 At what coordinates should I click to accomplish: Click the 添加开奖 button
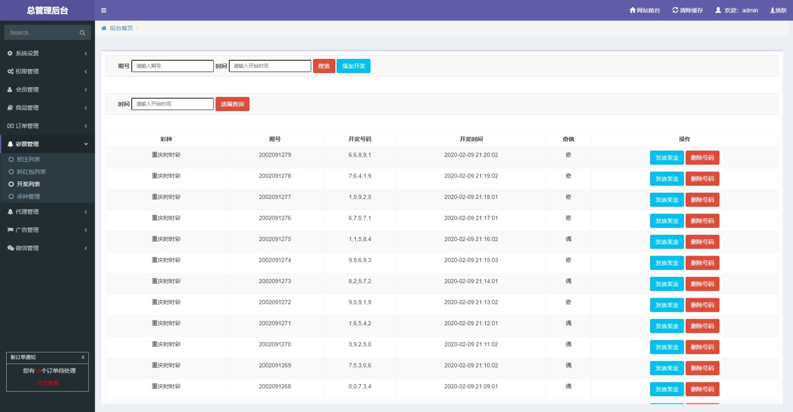pyautogui.click(x=353, y=66)
